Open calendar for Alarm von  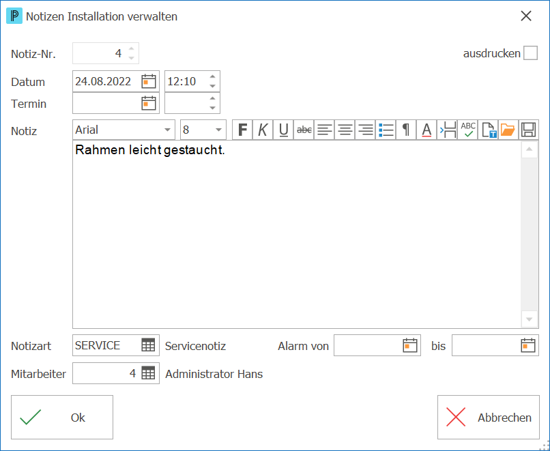click(410, 345)
